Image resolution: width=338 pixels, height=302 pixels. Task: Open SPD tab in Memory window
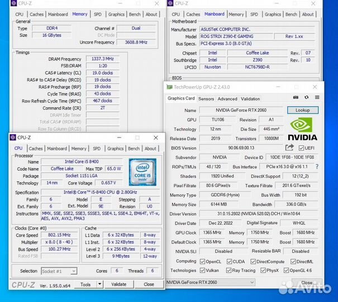tap(97, 14)
